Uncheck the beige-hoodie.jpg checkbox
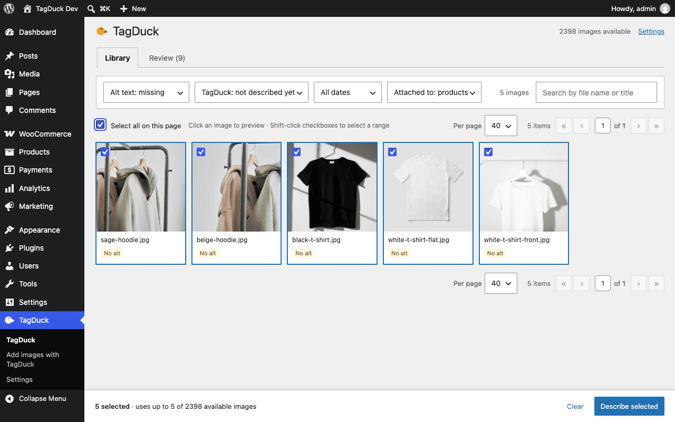The height and width of the screenshot is (422, 675). (x=201, y=152)
